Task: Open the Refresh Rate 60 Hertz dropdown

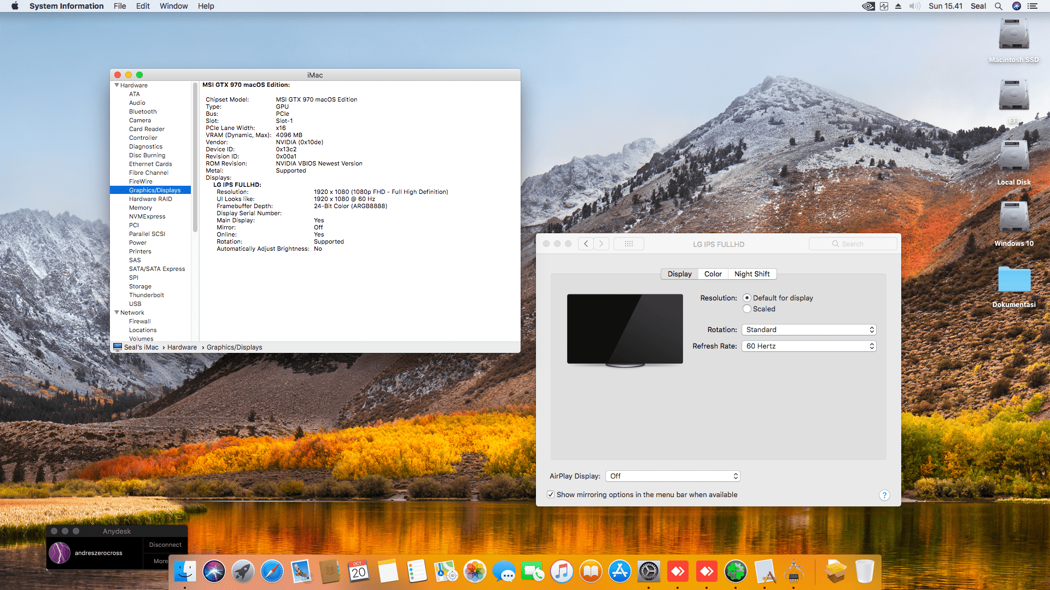Action: (808, 346)
